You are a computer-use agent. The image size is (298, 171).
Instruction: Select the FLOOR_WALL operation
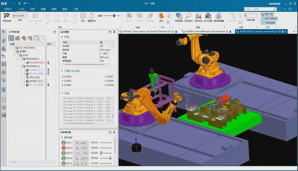[37, 62]
